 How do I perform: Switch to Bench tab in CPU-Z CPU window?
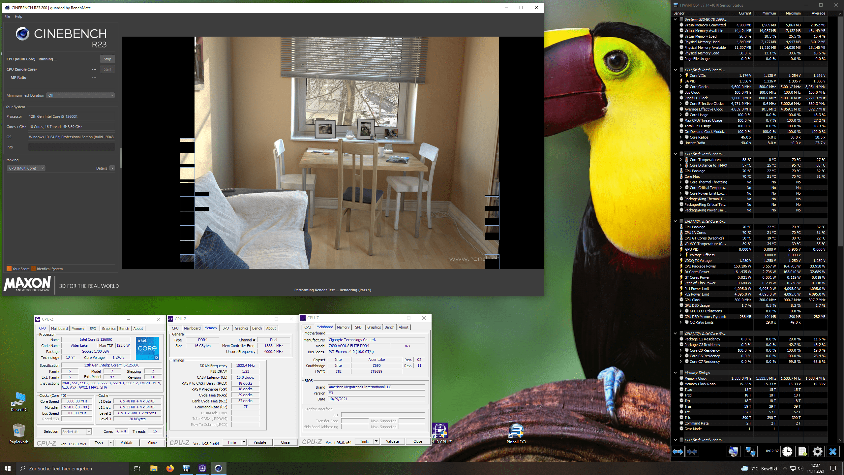pyautogui.click(x=124, y=329)
